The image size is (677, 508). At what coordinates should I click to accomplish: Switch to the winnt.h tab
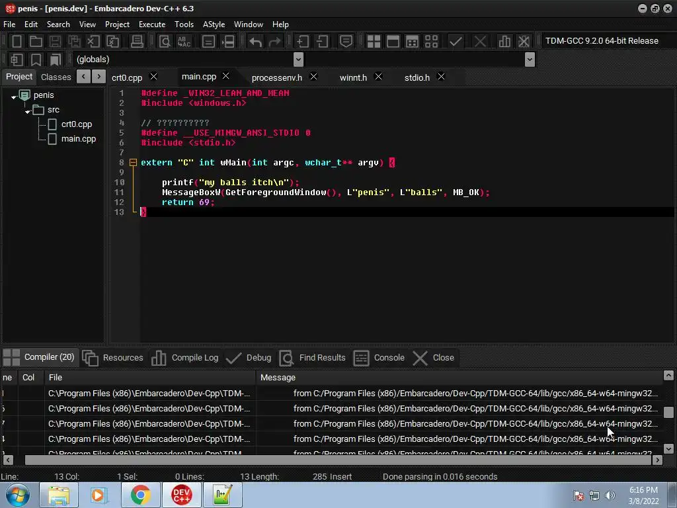(x=353, y=78)
